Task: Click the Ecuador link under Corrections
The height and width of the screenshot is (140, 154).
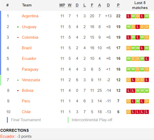Action: [x=7, y=136]
